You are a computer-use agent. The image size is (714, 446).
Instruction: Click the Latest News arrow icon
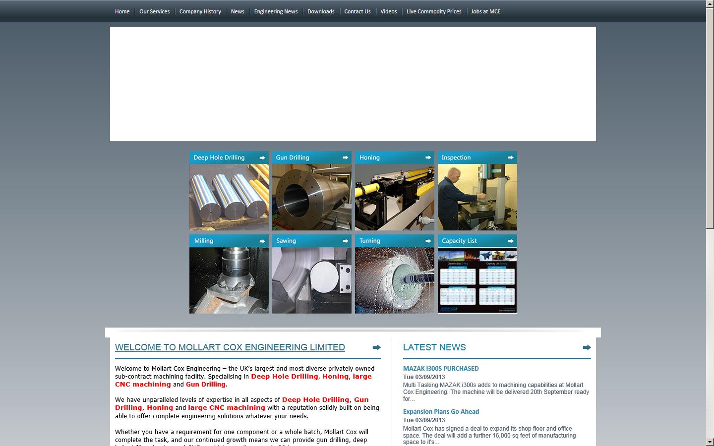click(586, 347)
